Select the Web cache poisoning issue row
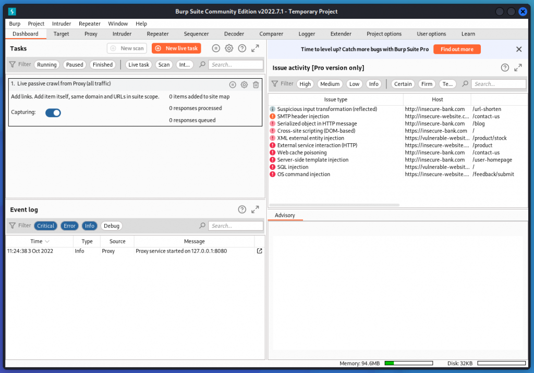534x373 pixels. 398,153
